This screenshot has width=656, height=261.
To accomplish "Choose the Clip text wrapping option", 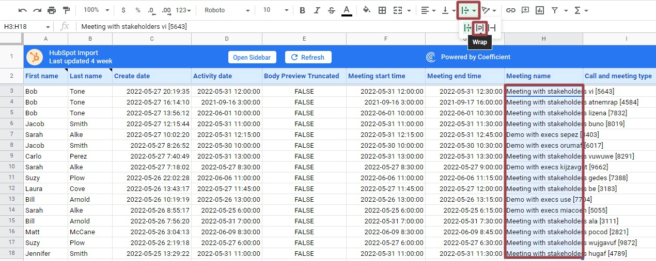I will [492, 28].
